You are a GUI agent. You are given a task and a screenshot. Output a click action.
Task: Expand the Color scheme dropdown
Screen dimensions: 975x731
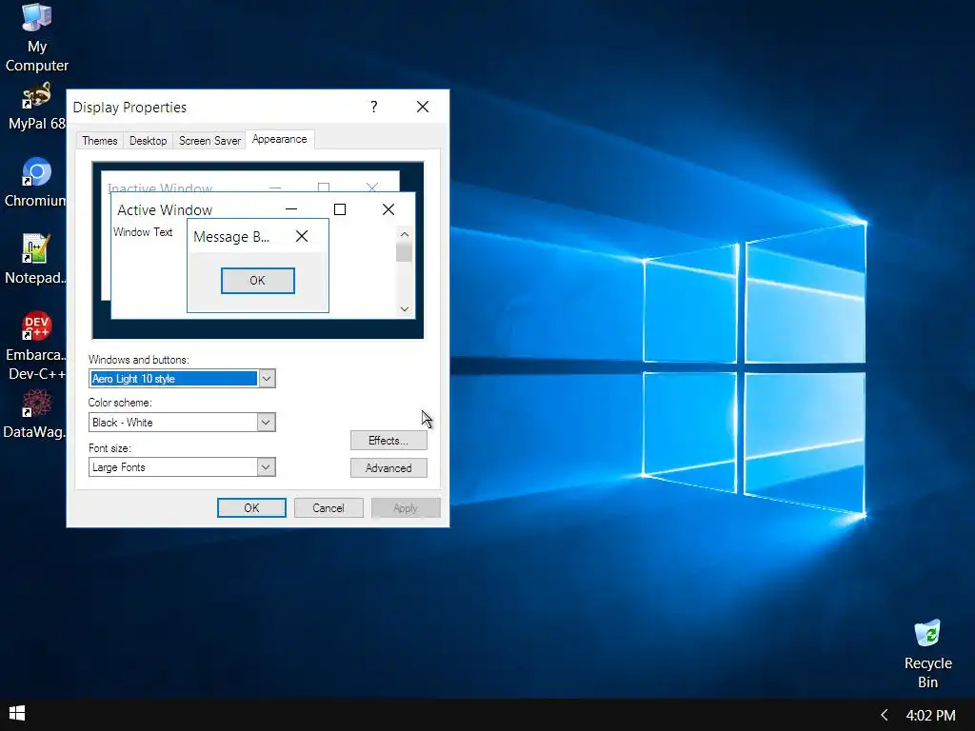(266, 423)
